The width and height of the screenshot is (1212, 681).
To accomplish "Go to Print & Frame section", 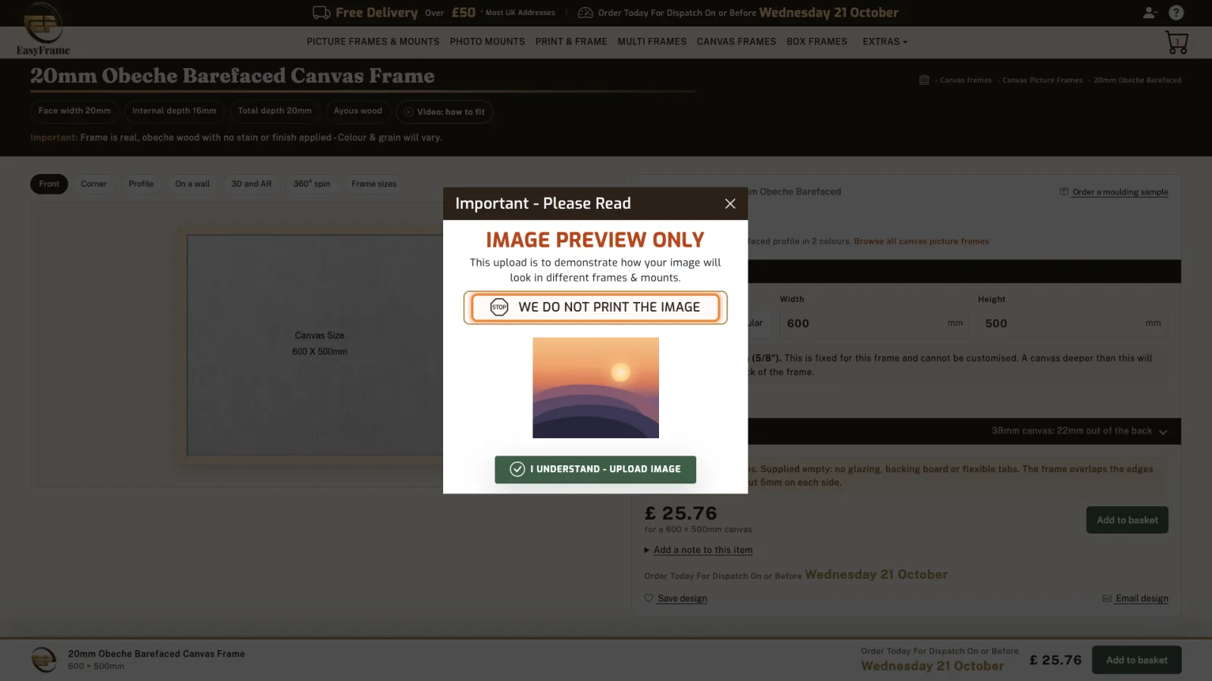I will [571, 42].
